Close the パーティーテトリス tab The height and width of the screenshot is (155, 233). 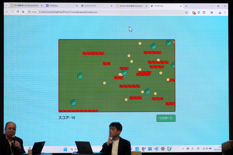point(112,6)
